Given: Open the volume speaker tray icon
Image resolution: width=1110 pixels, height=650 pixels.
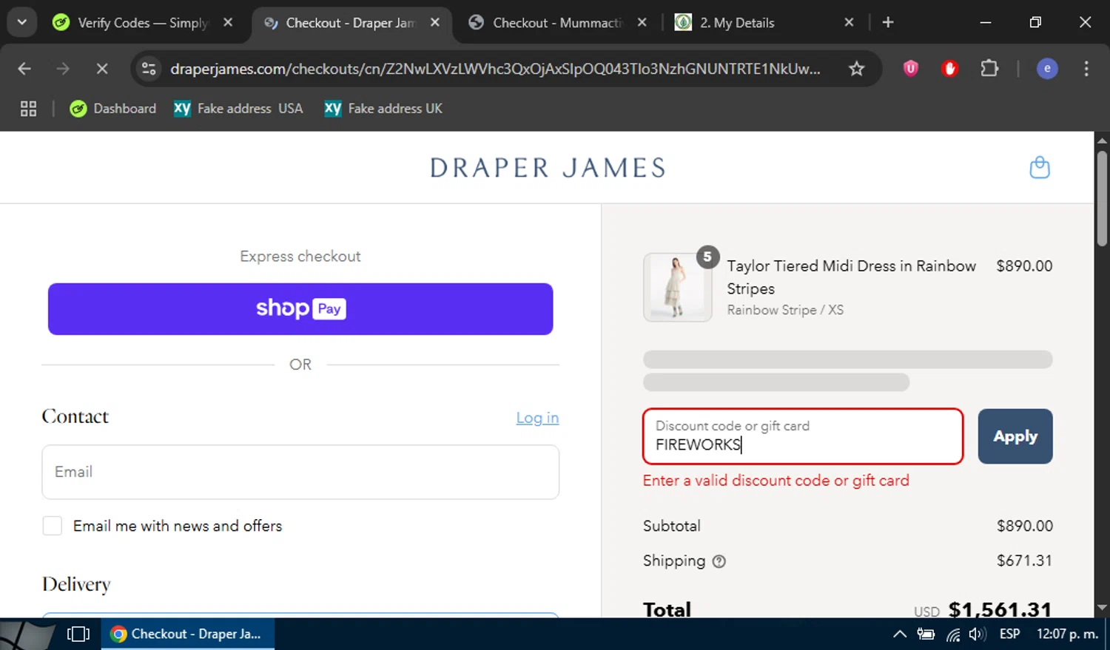Looking at the screenshot, I should click(978, 634).
